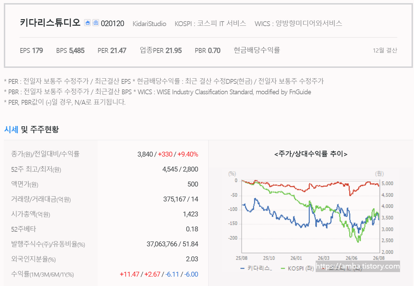The width and height of the screenshot is (414, 286).
Task: Click the 주가/상대수익률 추이 chart title
Action: [x=311, y=154]
